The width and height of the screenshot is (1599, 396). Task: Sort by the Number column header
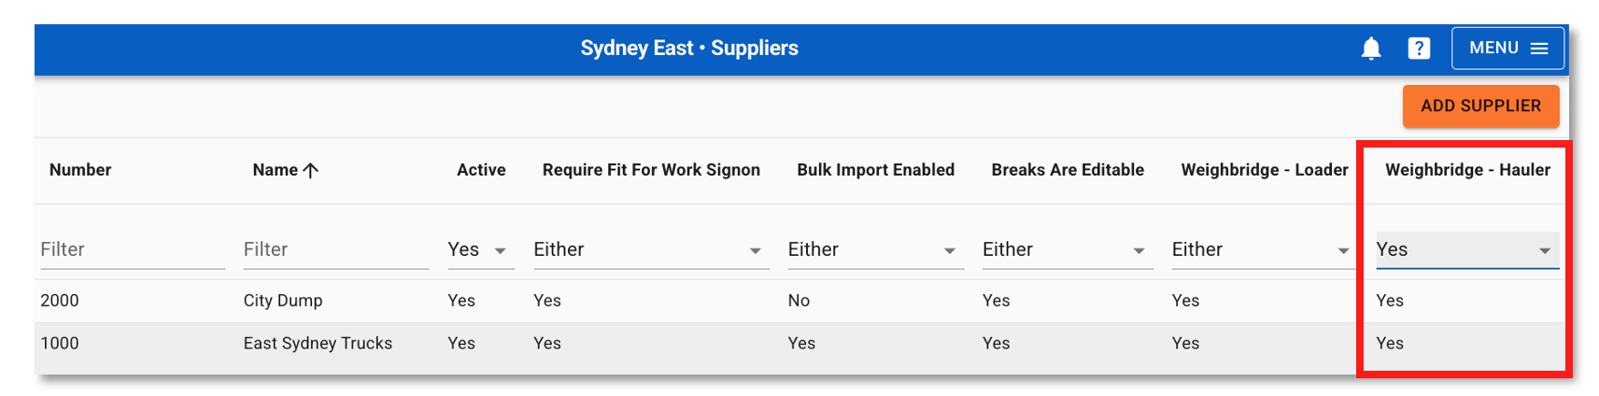coord(80,170)
